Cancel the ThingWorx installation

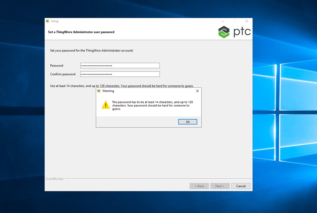pyautogui.click(x=241, y=186)
